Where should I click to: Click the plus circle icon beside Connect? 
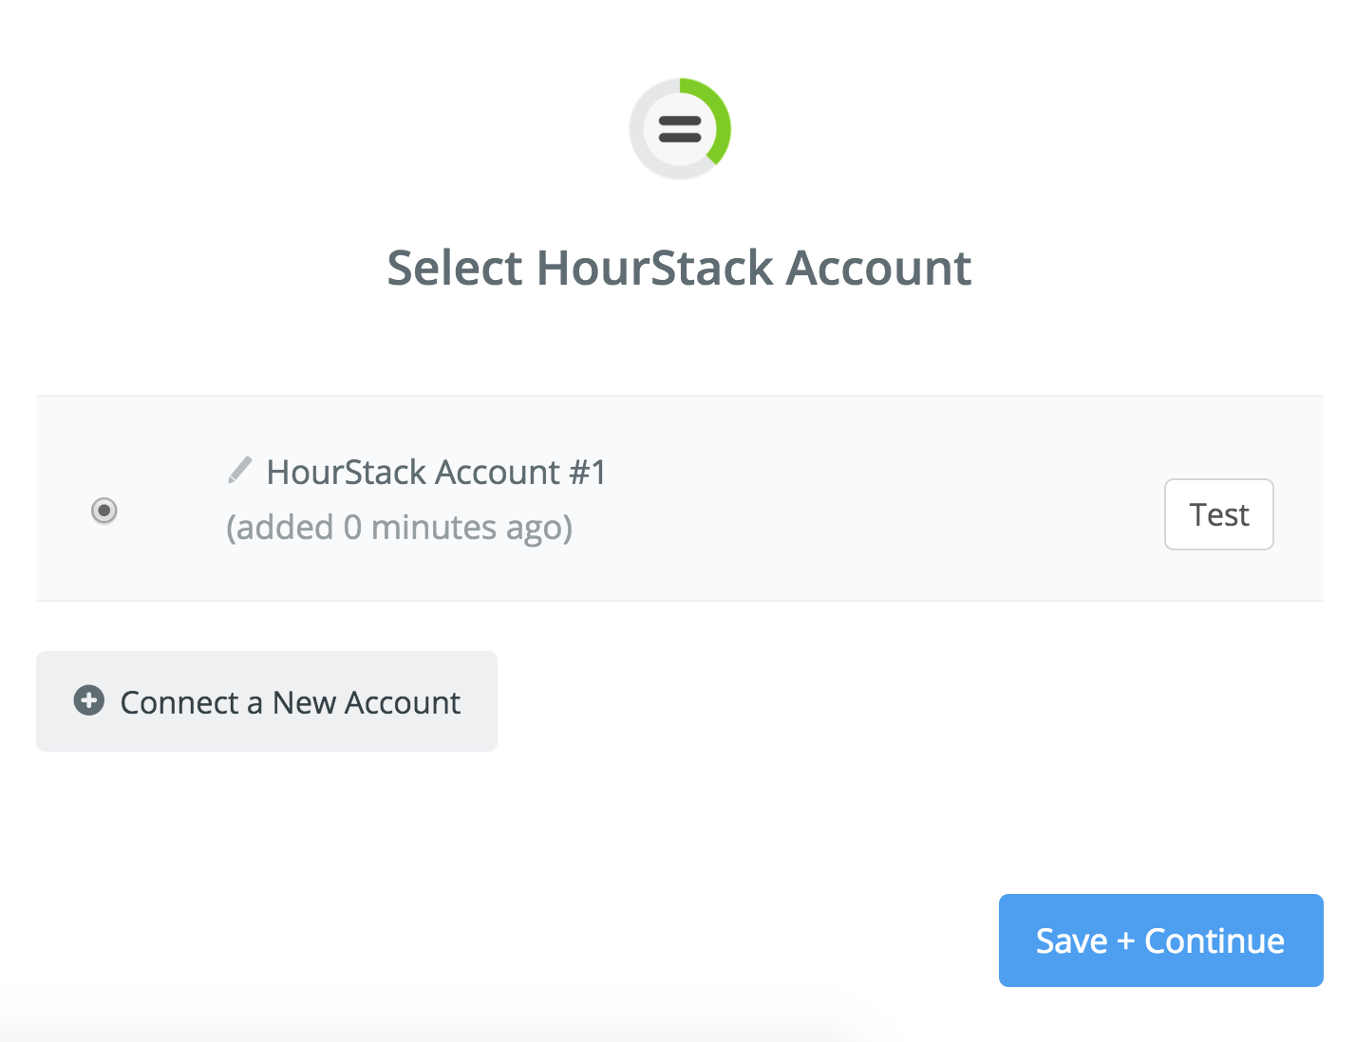click(89, 701)
